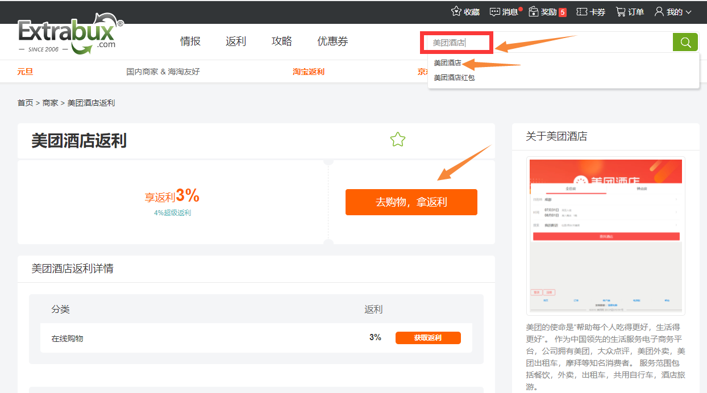Image resolution: width=707 pixels, height=393 pixels.
Task: Open 卡券 via the coupon icon
Action: 582,11
